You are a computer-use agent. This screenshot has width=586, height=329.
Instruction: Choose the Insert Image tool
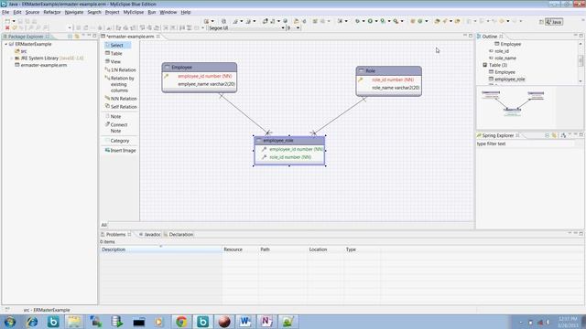[x=120, y=150]
